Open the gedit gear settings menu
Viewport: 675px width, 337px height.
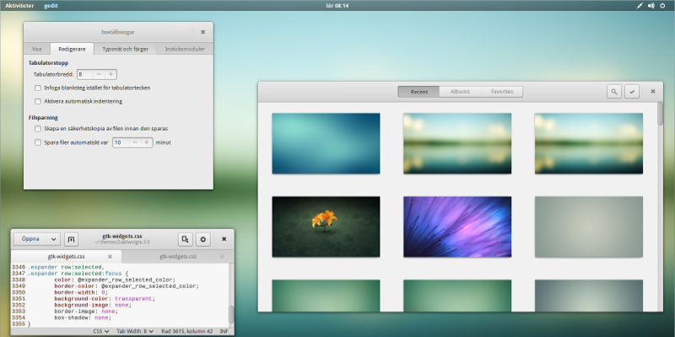click(x=203, y=239)
